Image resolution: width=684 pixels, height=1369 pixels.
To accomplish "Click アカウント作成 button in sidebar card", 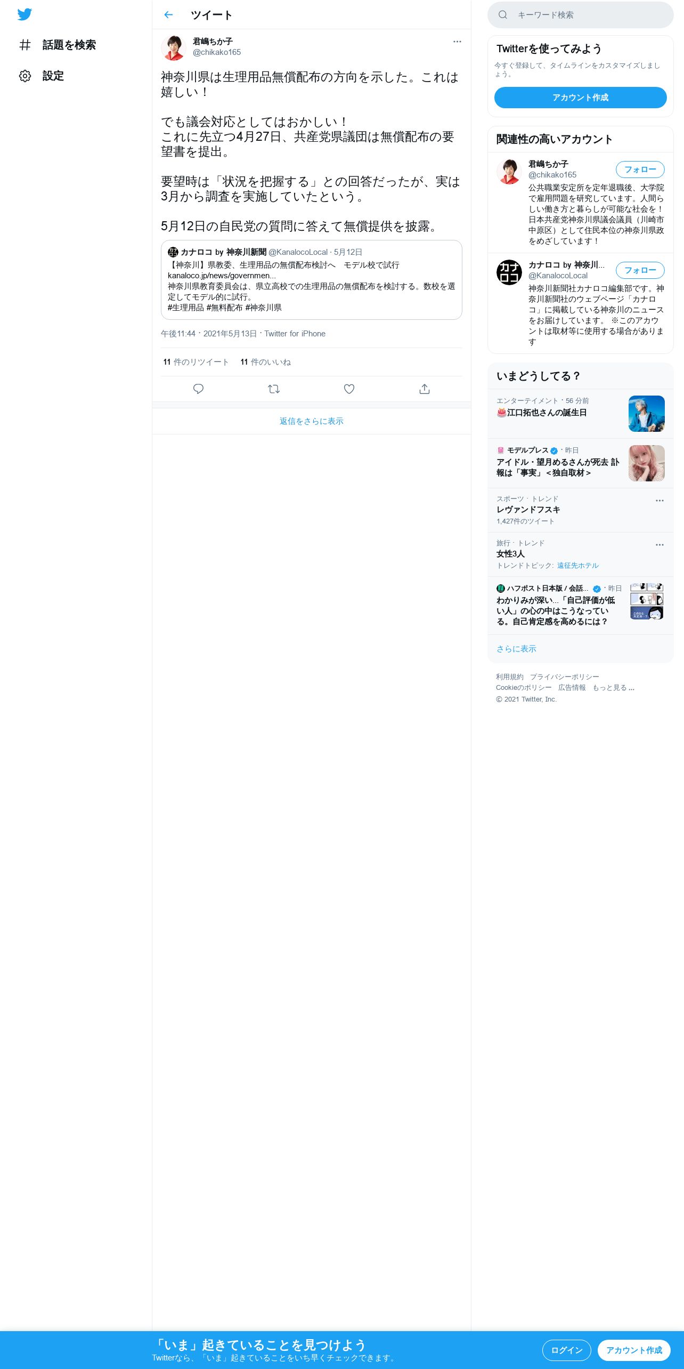I will [581, 98].
